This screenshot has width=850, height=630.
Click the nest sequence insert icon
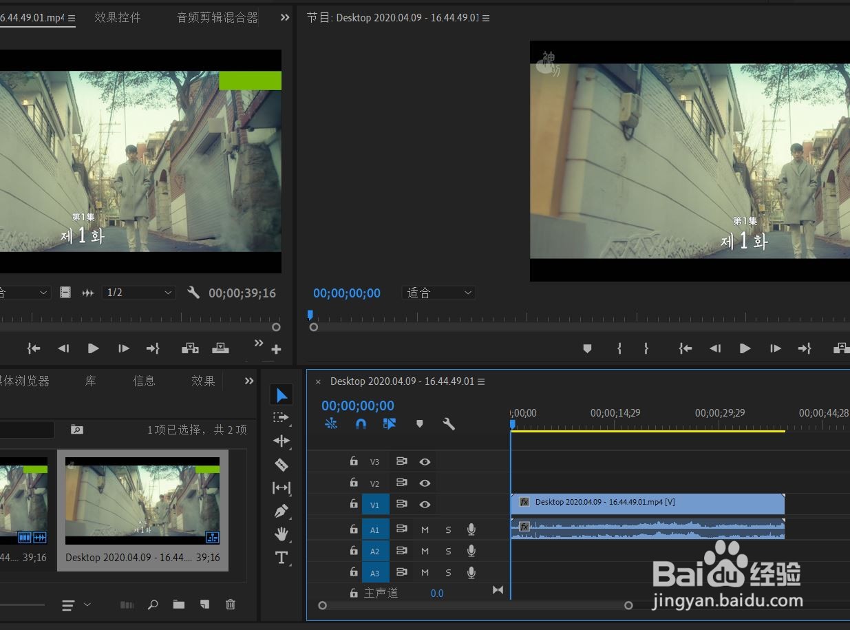coord(331,424)
